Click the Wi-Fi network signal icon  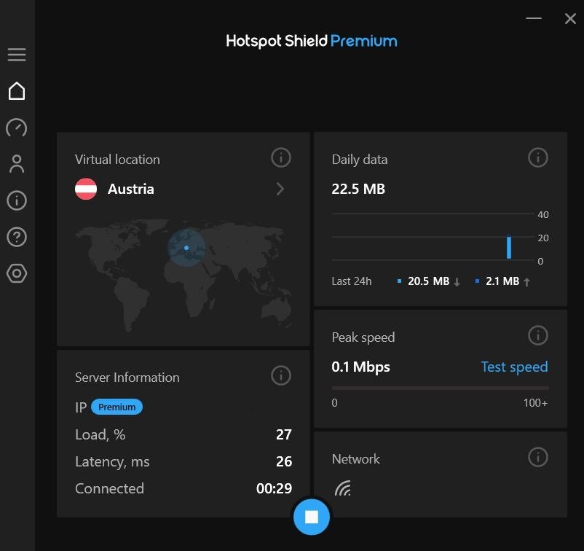click(x=343, y=488)
